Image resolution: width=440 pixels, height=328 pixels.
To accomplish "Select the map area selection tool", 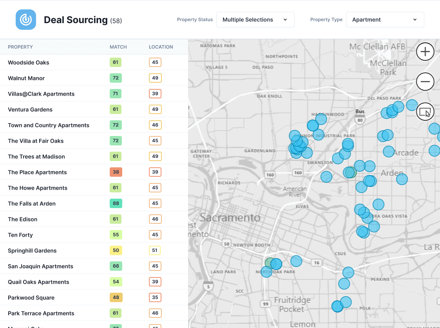I will click(425, 112).
